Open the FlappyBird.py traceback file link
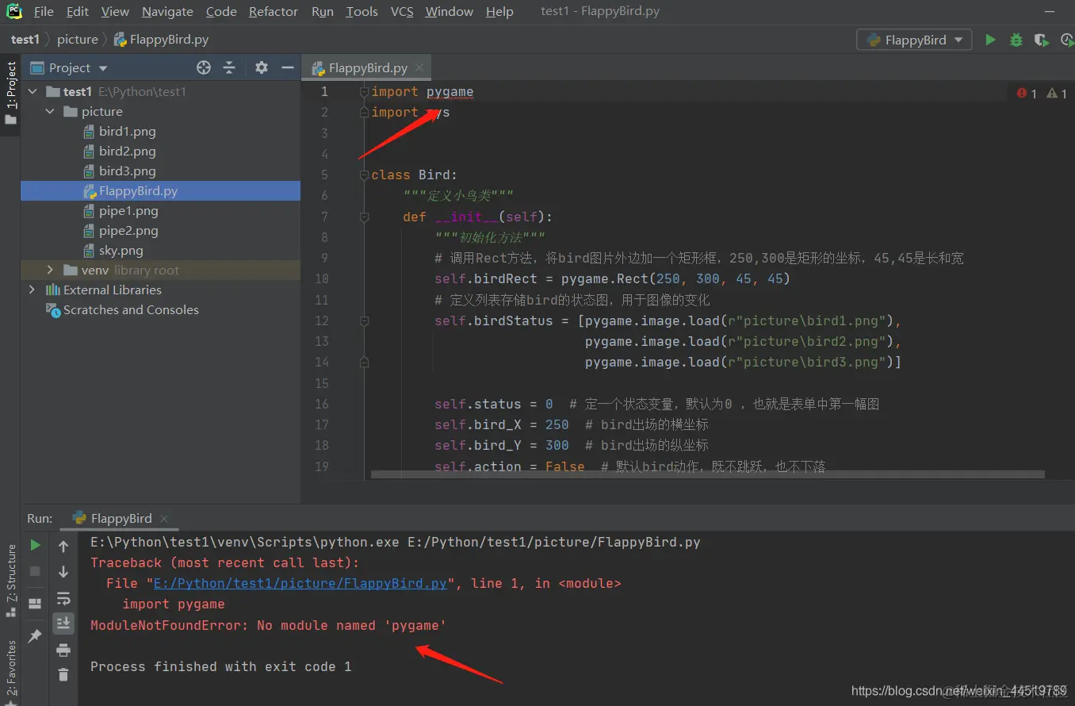 (x=300, y=583)
